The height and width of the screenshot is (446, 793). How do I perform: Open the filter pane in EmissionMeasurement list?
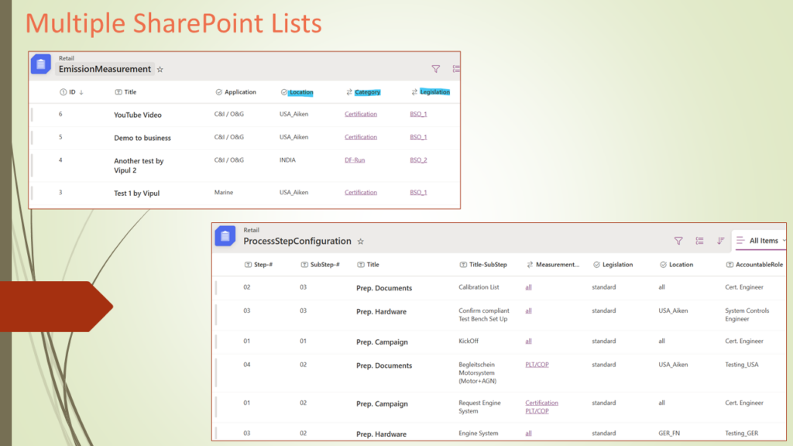435,69
